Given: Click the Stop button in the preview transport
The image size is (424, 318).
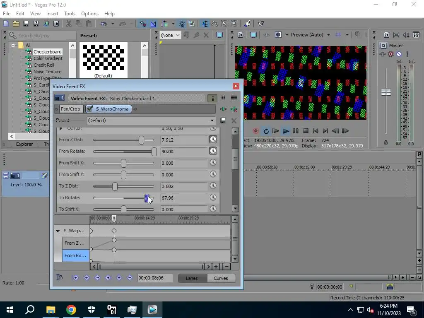Looking at the screenshot, I should pos(306,131).
